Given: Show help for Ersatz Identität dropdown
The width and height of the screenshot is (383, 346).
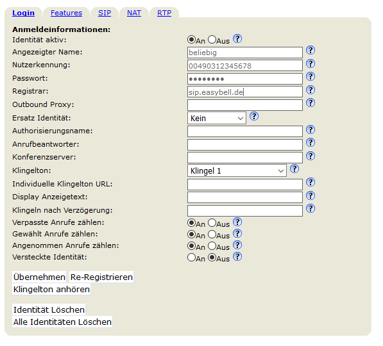Looking at the screenshot, I should (x=254, y=116).
